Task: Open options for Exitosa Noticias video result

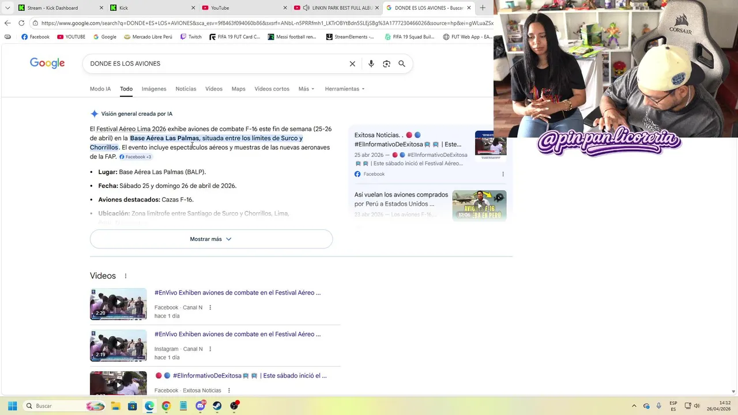Action: click(229, 391)
